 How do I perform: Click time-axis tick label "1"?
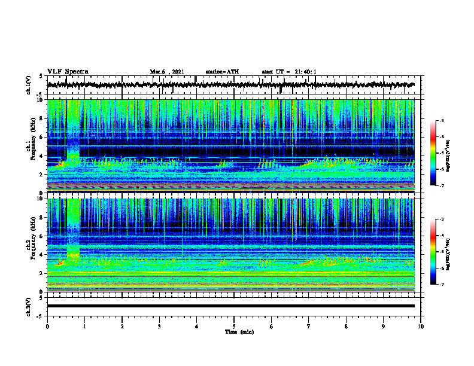tap(84, 327)
